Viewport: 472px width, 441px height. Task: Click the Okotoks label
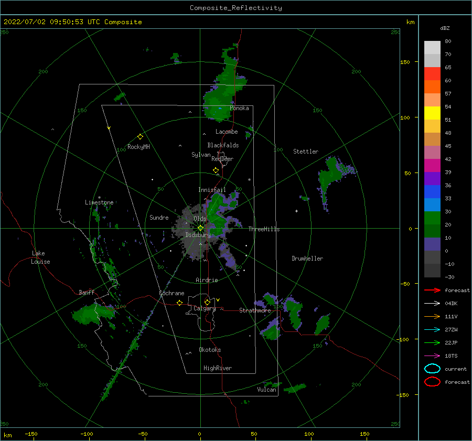pyautogui.click(x=210, y=350)
